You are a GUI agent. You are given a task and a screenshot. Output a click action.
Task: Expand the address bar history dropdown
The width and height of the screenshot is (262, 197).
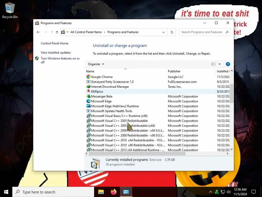point(163,32)
